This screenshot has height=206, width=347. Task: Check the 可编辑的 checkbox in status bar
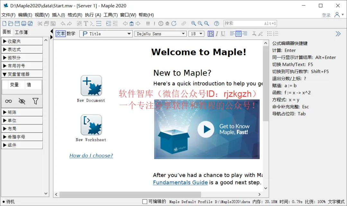145,201
